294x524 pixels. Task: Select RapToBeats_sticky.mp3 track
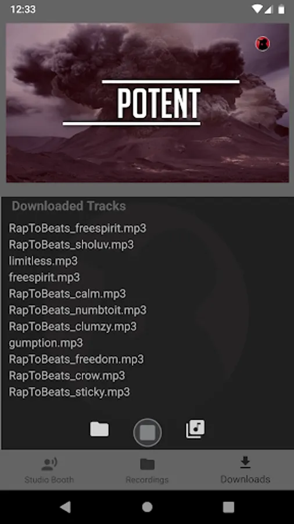[x=69, y=392]
